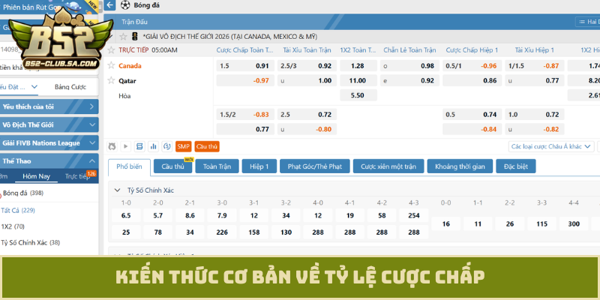
Task: Go back using the blue arrow button
Action: pos(110,5)
